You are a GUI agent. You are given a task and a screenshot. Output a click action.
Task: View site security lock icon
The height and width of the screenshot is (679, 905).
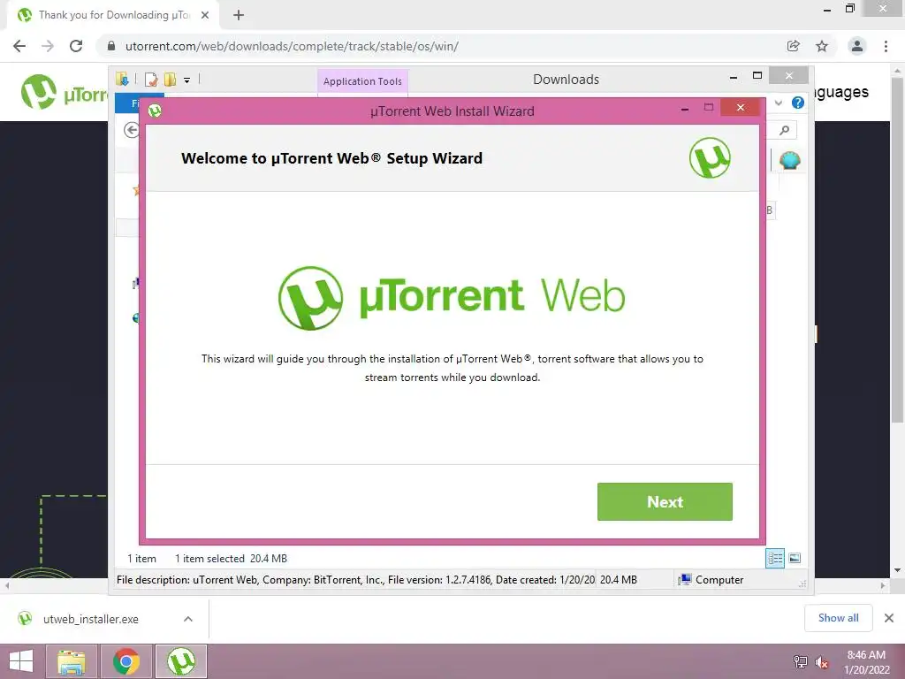[x=111, y=46]
